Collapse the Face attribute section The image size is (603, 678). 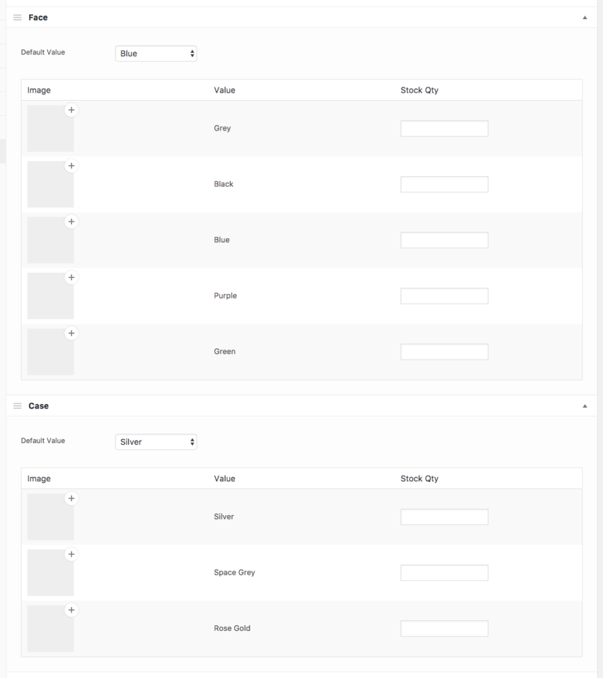pos(584,17)
